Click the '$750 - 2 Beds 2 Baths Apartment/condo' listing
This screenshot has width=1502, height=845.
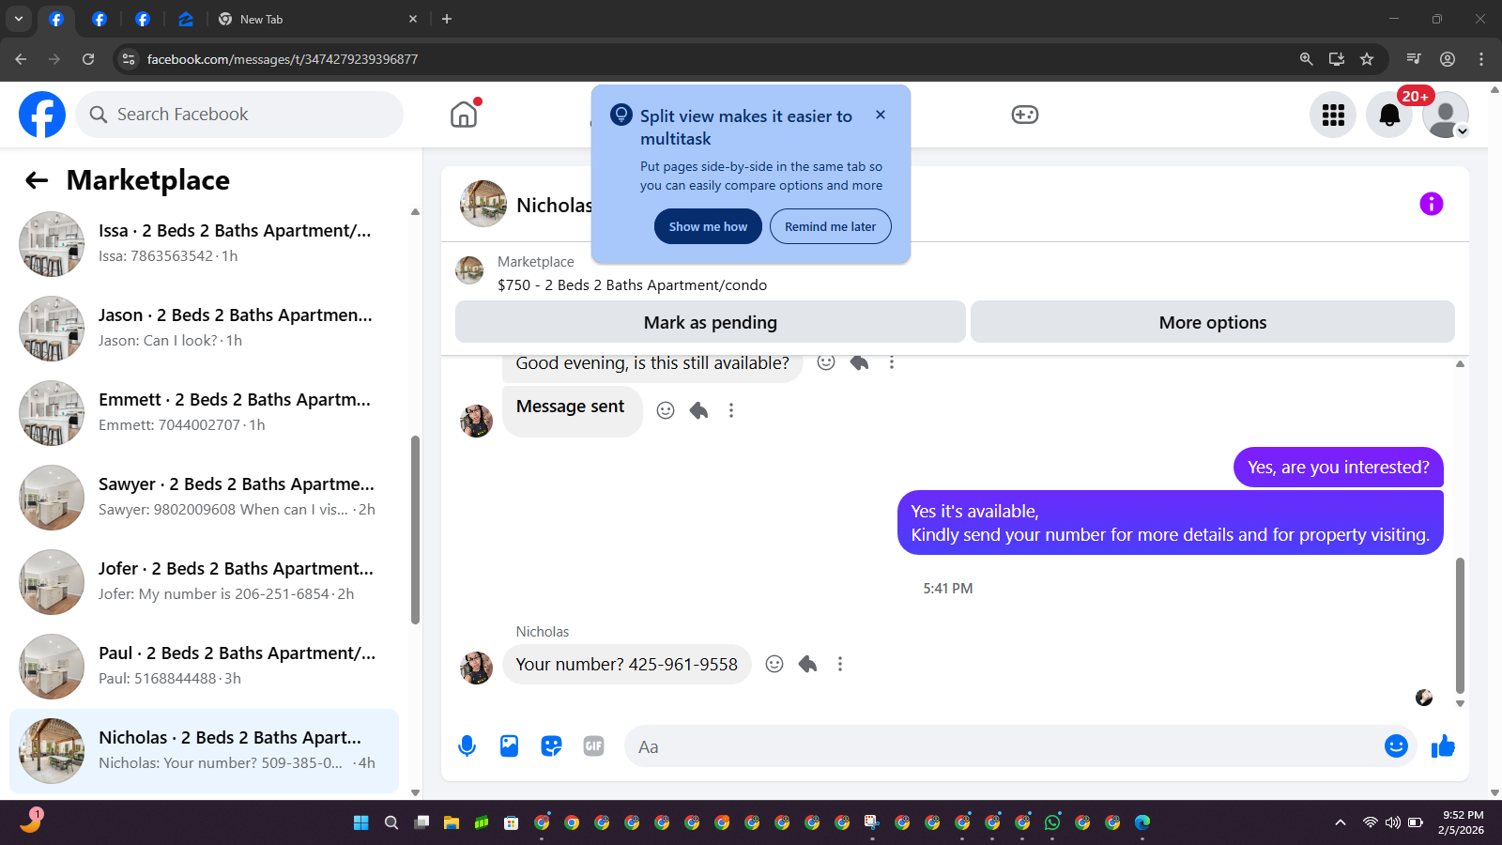tap(632, 284)
